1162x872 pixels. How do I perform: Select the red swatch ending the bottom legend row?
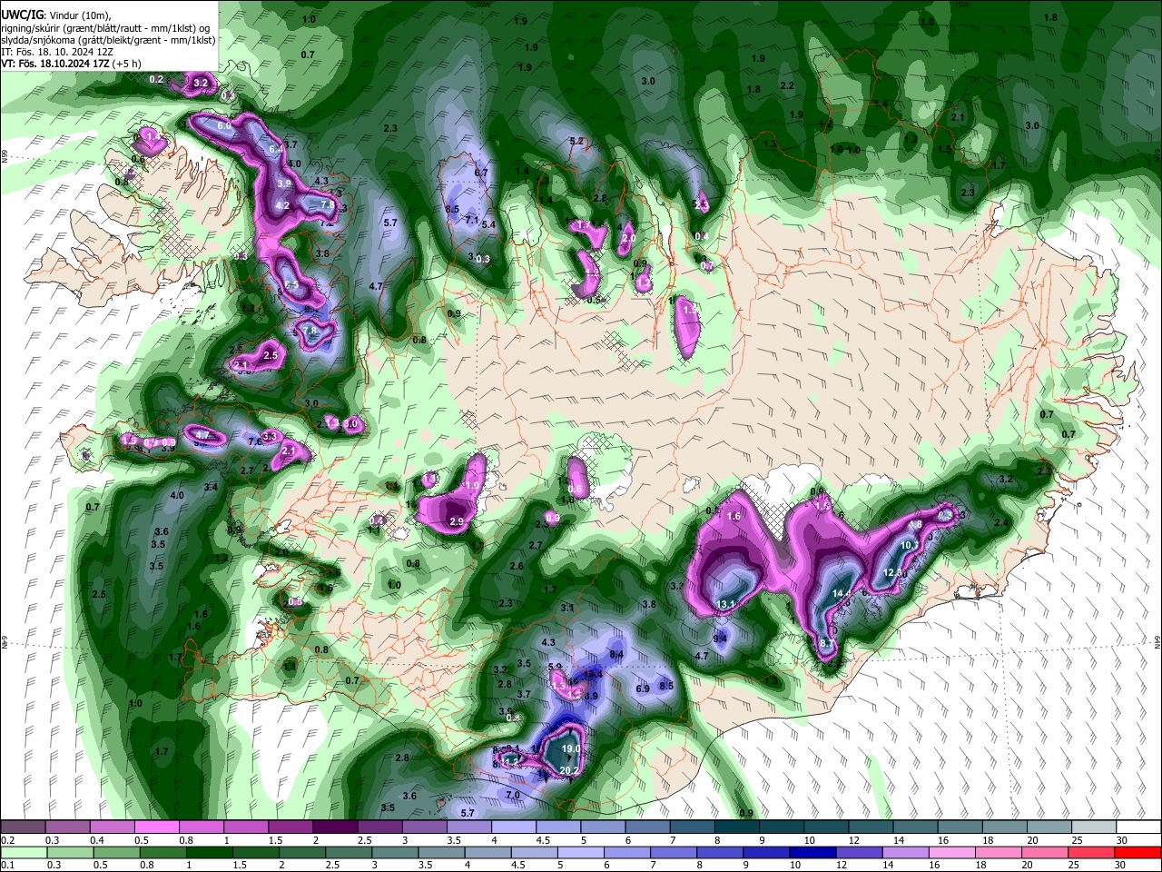(1138, 852)
